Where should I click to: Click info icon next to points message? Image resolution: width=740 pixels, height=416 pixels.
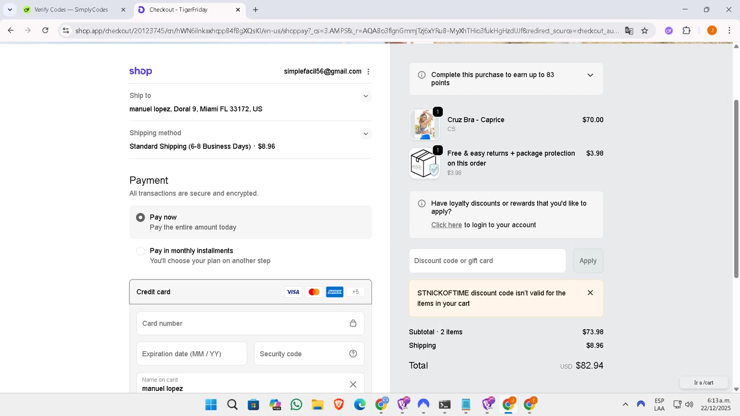tap(422, 75)
